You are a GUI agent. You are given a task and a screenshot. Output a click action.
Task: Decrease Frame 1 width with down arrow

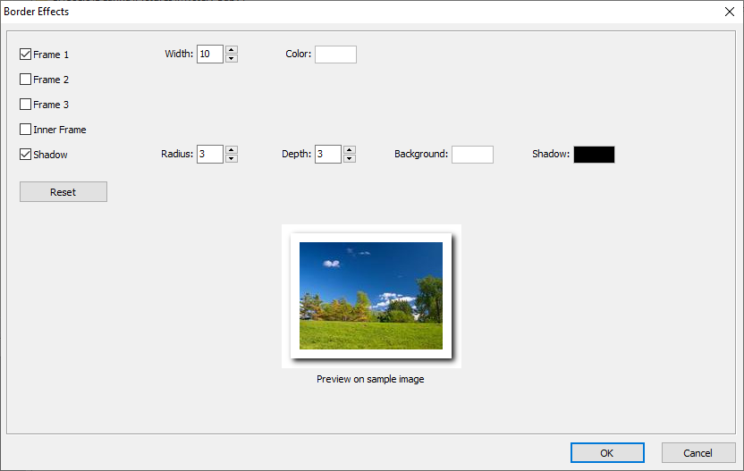232,58
